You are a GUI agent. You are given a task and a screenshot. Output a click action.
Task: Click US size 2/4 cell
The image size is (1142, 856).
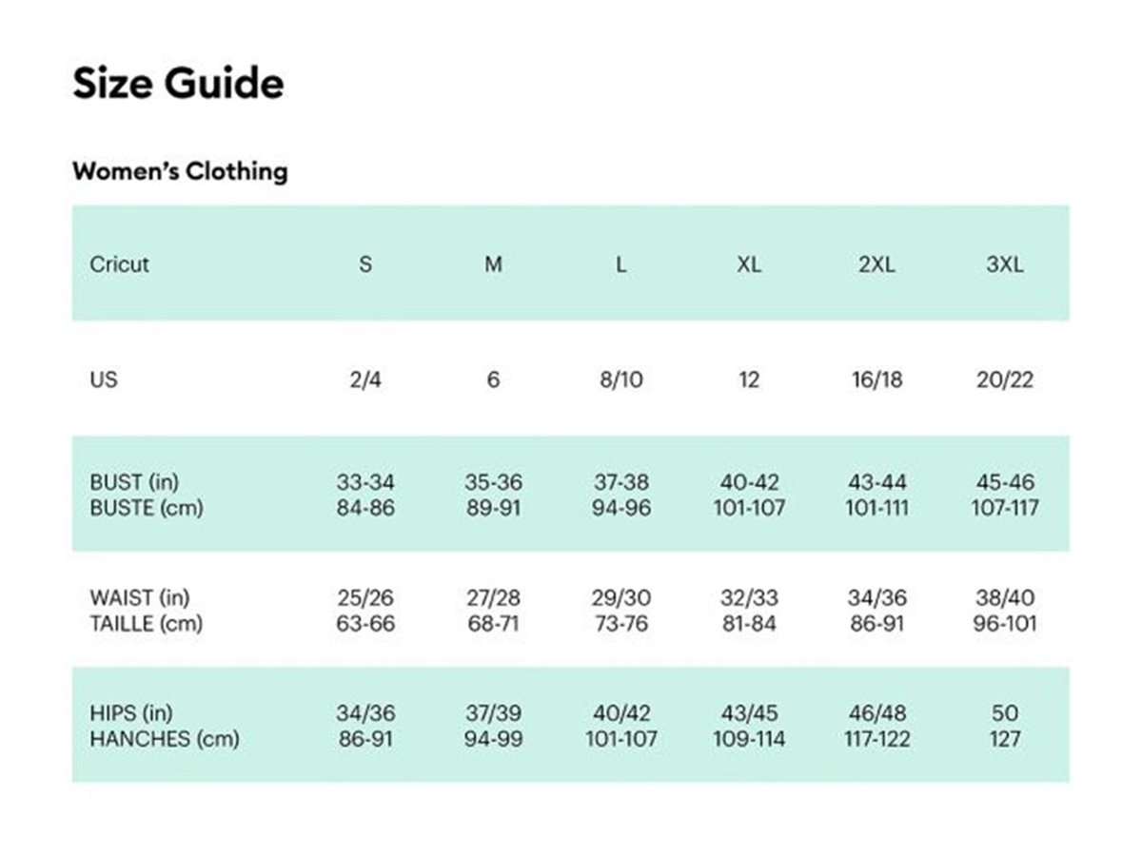point(365,380)
